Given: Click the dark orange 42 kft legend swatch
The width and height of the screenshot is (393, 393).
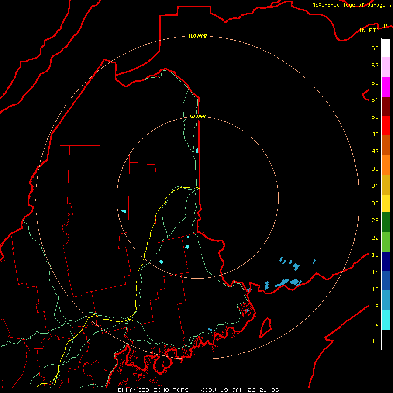Looking at the screenshot, I should click(386, 145).
